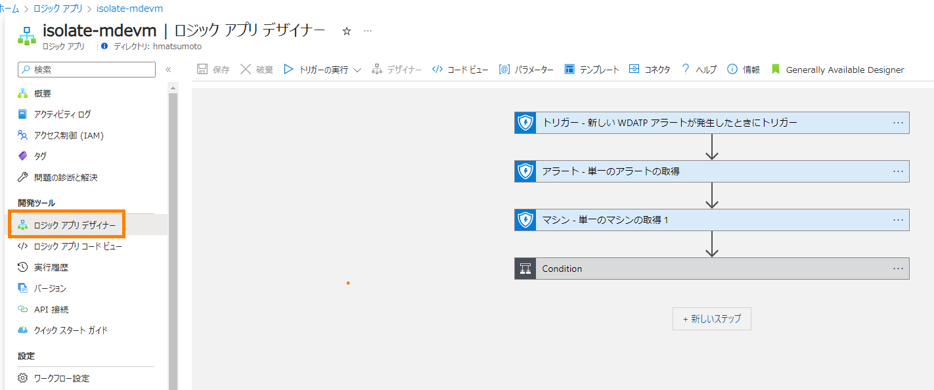Click the scroll-up arrow of the sidebar scrollbar
This screenshot has width=934, height=390.
click(173, 87)
